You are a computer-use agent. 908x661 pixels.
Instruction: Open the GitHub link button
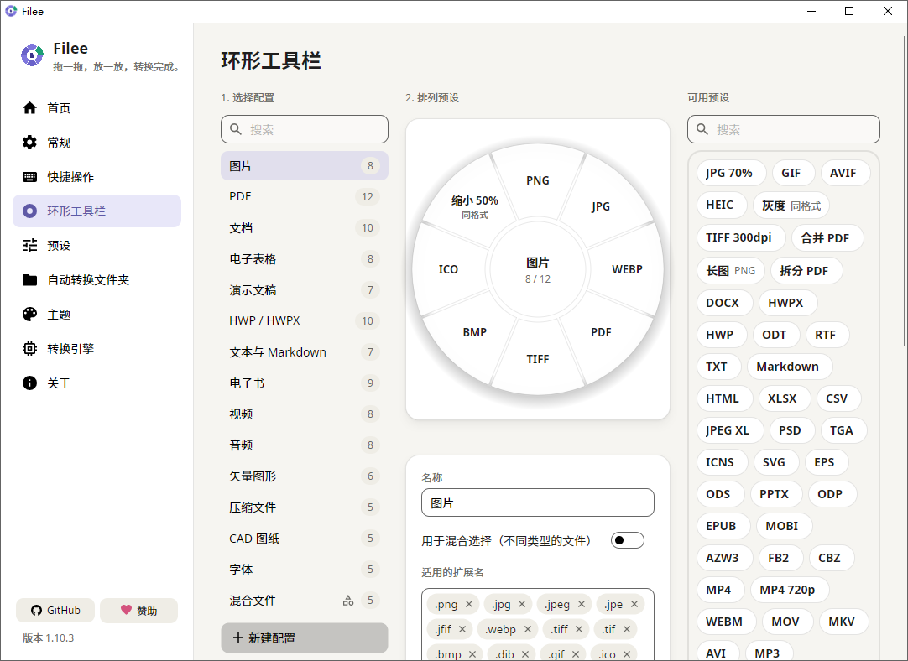click(55, 610)
